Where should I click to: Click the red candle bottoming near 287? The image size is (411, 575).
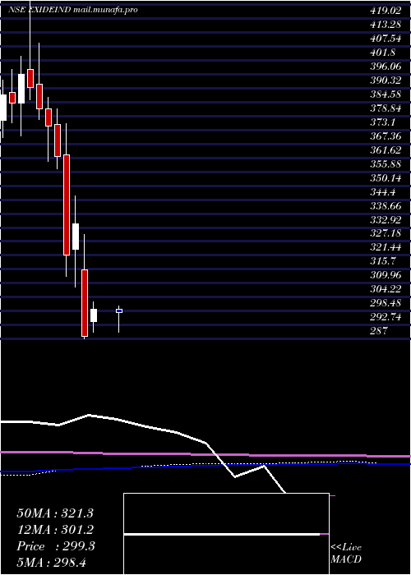pos(85,303)
